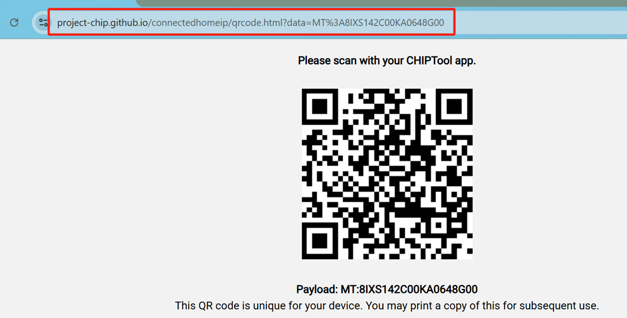Click the bottom-left QR finder square

pos(320,241)
